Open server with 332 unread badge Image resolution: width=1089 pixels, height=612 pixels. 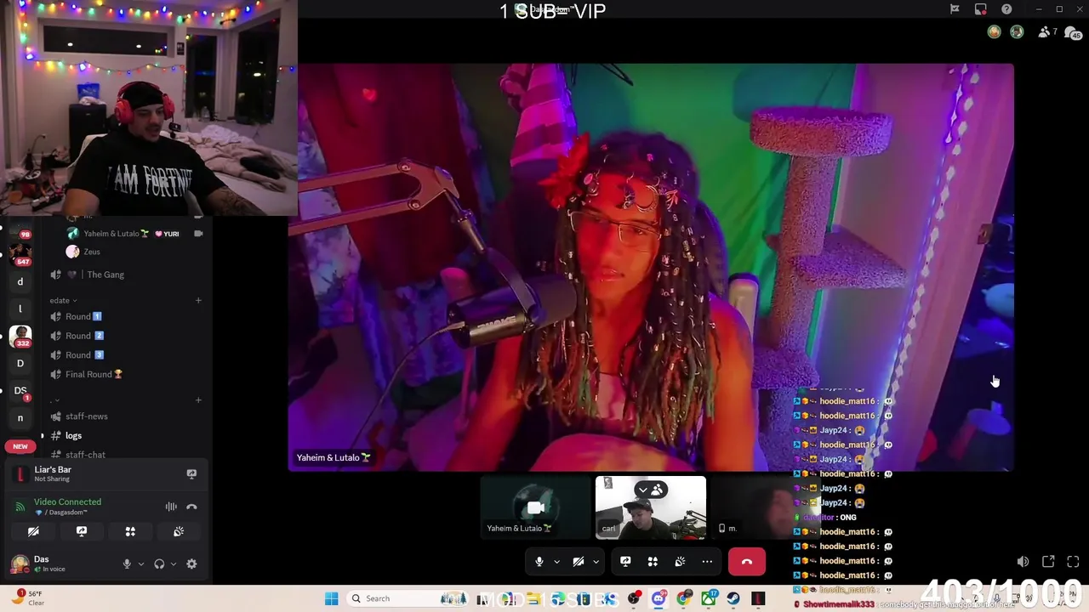[x=20, y=337]
